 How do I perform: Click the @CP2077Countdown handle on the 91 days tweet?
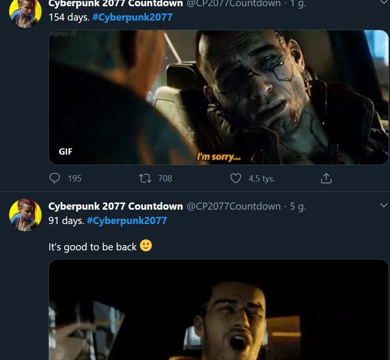(233, 206)
